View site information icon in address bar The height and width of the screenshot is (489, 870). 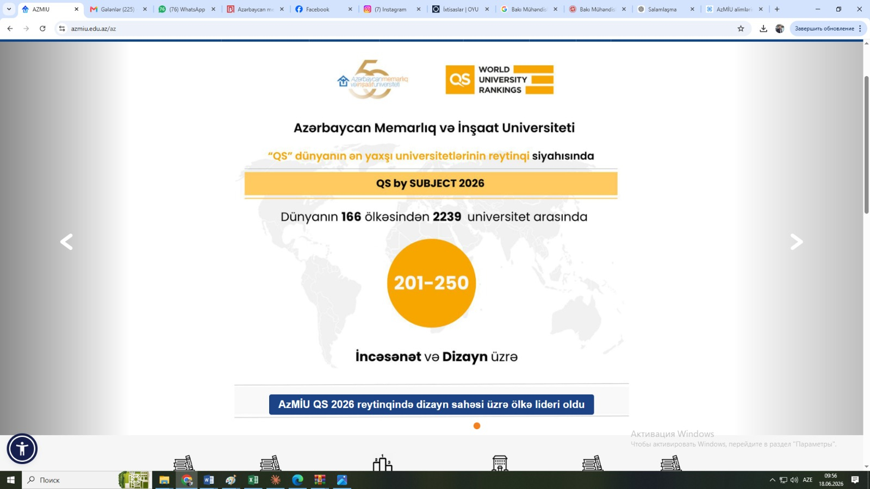pos(62,28)
